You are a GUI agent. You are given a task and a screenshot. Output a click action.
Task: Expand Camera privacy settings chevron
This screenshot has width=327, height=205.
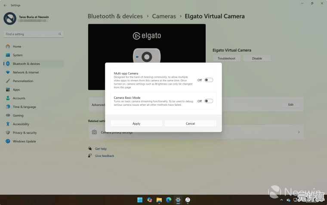pyautogui.click(x=299, y=132)
